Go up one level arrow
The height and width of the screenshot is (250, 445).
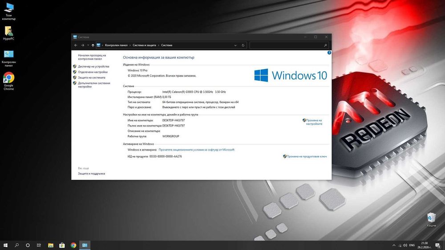click(93, 45)
